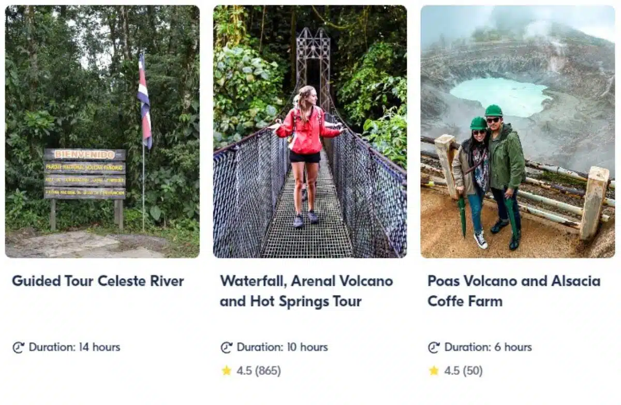Open the Guided Tour Celeste River title

click(x=98, y=281)
